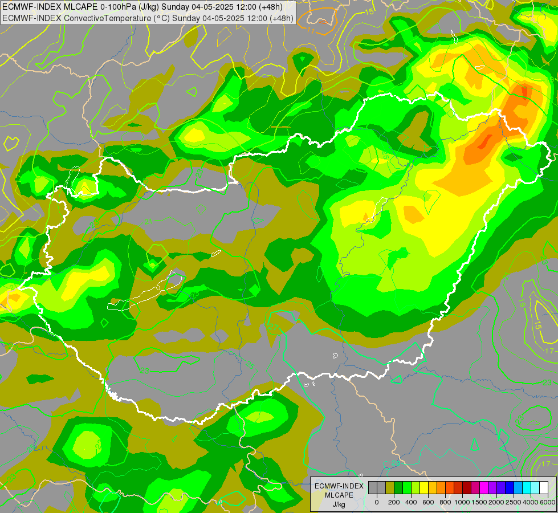Select the dark green legend swatch at 200
Viewport: 558px width, 513px height.
[398, 487]
